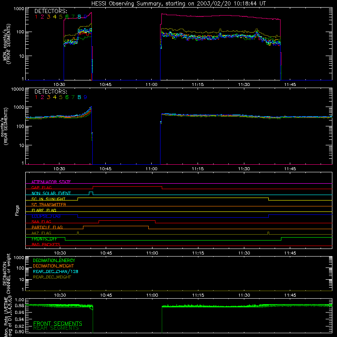Click the DECIMATION_ENERGY legend entry
Screen dimensions: 337x337
click(x=54, y=260)
